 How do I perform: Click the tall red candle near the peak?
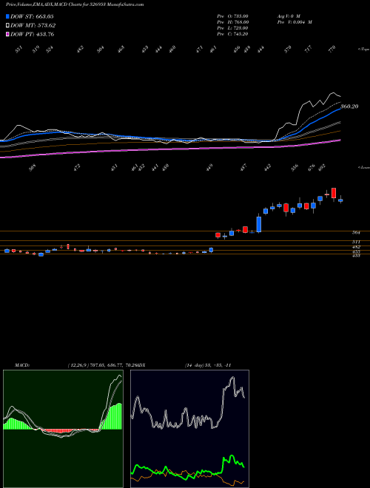(x=334, y=193)
